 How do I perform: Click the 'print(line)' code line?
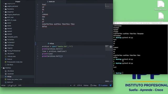click(47, 54)
